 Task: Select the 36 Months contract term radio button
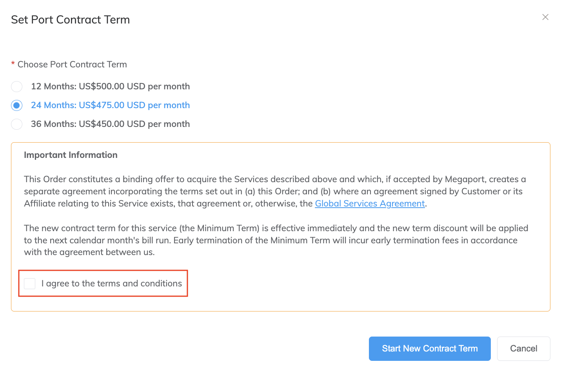(17, 124)
